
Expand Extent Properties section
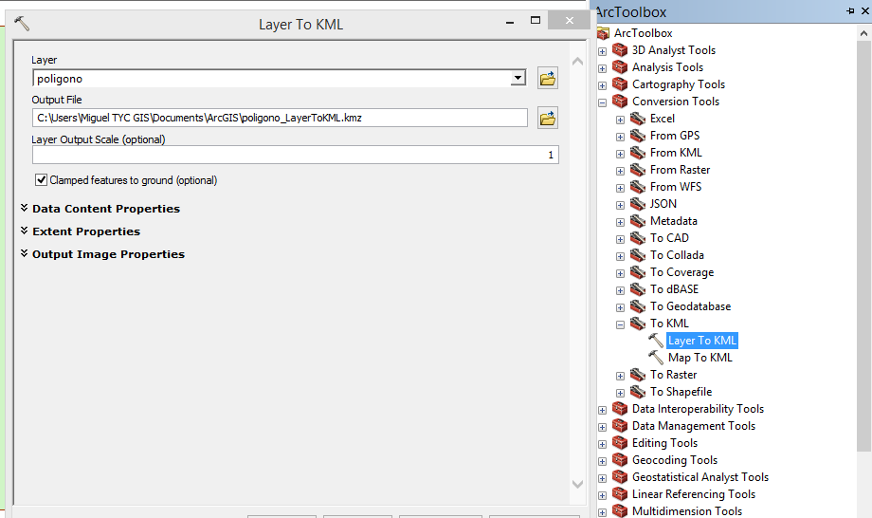(x=24, y=231)
